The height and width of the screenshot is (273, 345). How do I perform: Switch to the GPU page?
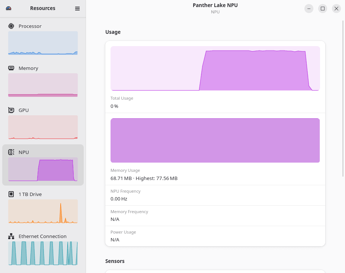coord(43,123)
